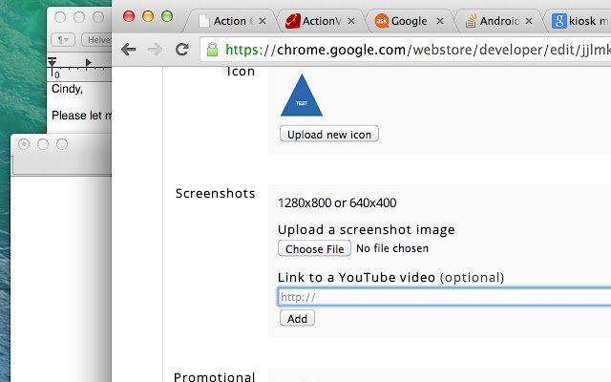Click the Stack Overflow favicon on Android tab
This screenshot has height=382, width=611.
[471, 21]
